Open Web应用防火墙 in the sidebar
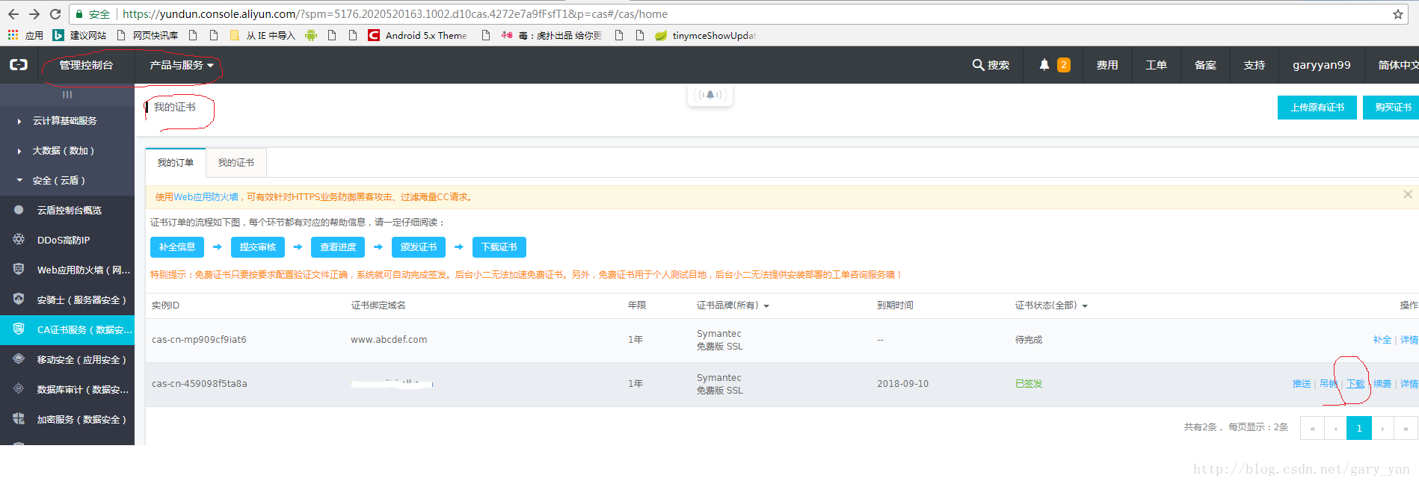This screenshot has height=484, width=1419. point(67,270)
